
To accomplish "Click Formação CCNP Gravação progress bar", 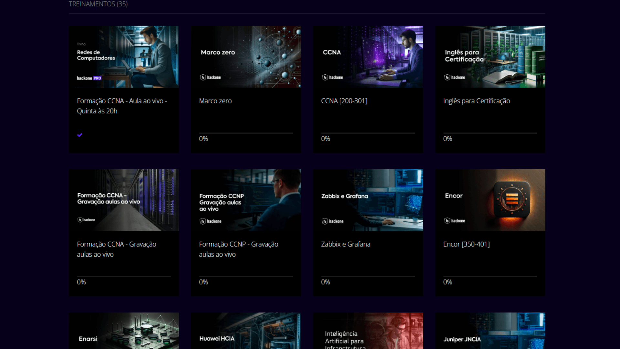I will (x=246, y=276).
